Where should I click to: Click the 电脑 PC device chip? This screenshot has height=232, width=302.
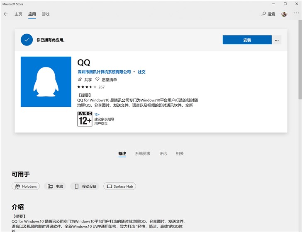click(x=55, y=186)
